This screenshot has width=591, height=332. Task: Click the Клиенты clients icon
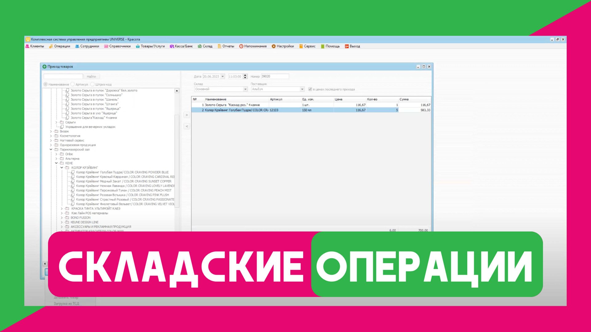[x=27, y=46]
